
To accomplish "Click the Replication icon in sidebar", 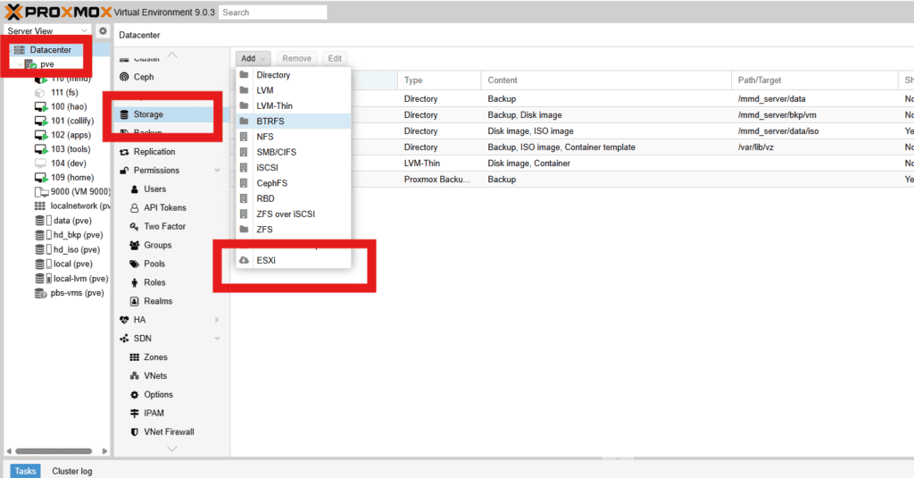I will tap(124, 152).
